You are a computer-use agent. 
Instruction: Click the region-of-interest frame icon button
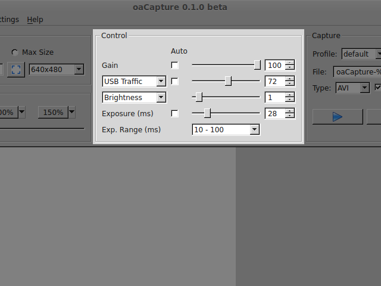[16, 70]
